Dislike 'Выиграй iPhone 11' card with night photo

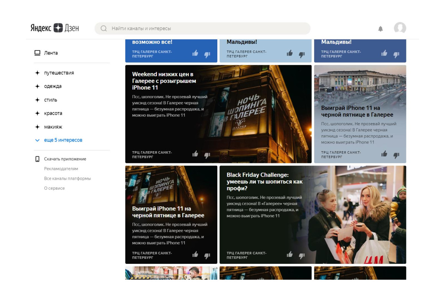207,256
